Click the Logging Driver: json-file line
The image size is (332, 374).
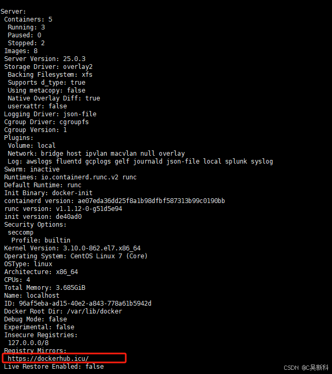pyautogui.click(x=50, y=114)
